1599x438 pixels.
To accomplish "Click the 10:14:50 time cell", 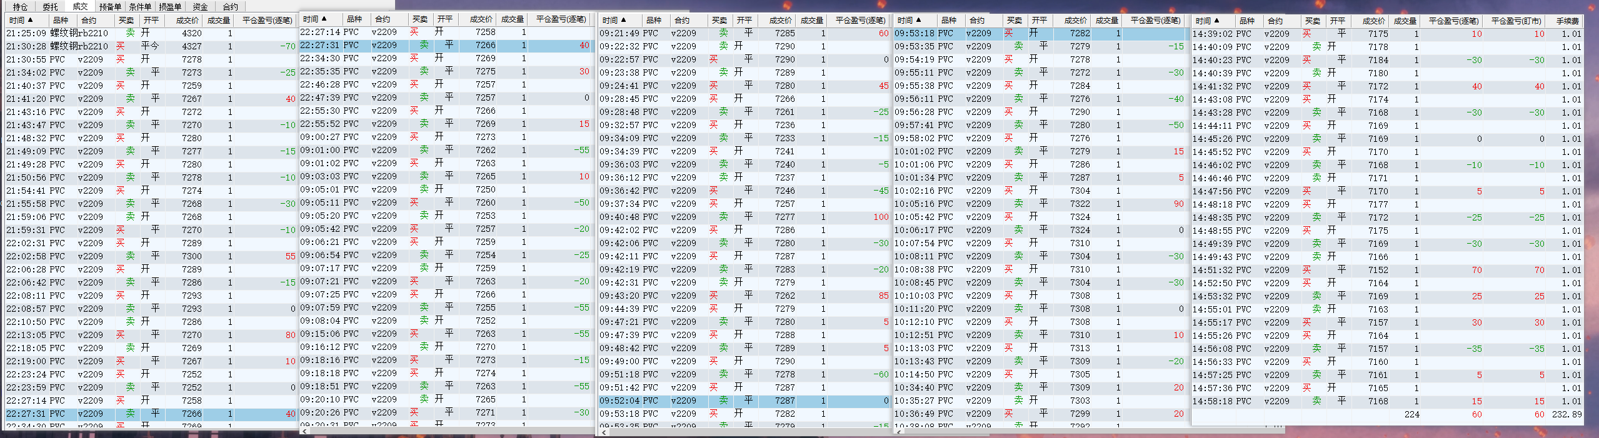I will point(915,374).
